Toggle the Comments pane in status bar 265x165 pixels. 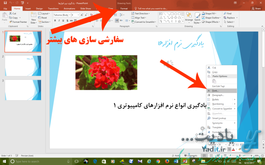(x=191, y=156)
